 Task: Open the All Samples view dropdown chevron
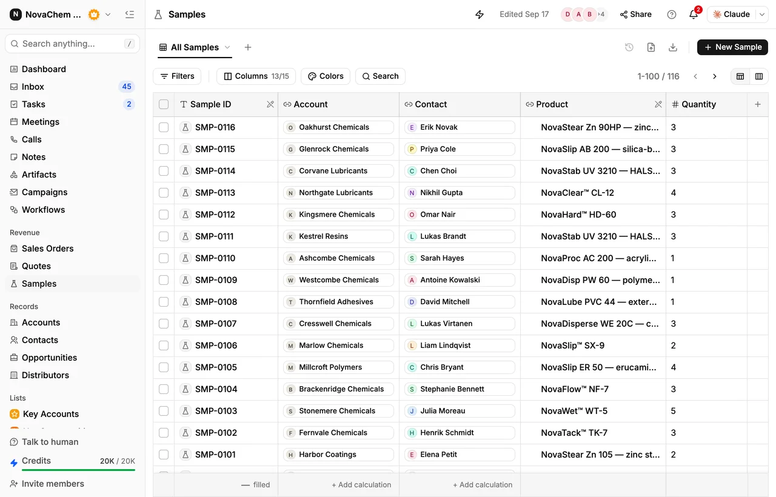(x=227, y=47)
